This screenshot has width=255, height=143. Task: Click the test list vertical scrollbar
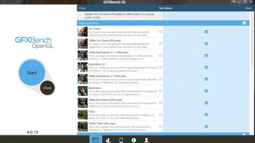[252, 40]
